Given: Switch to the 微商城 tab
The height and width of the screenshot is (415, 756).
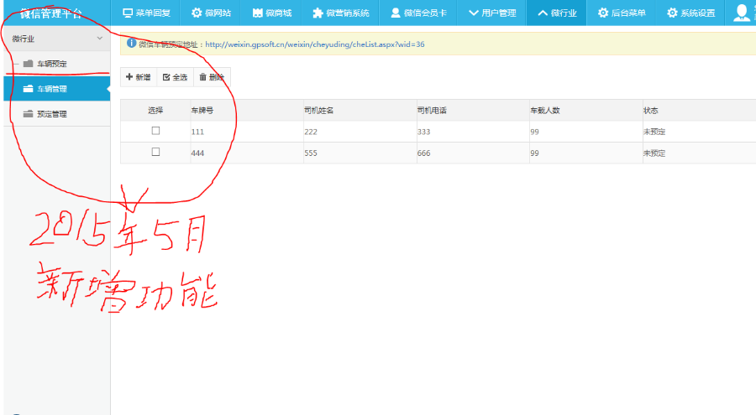Looking at the screenshot, I should 272,13.
